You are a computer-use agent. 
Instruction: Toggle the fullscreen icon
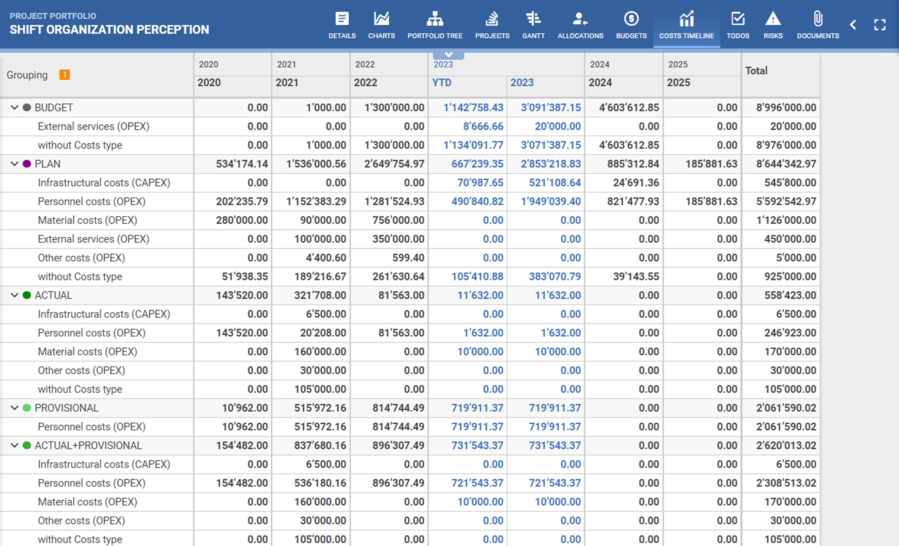[x=880, y=24]
